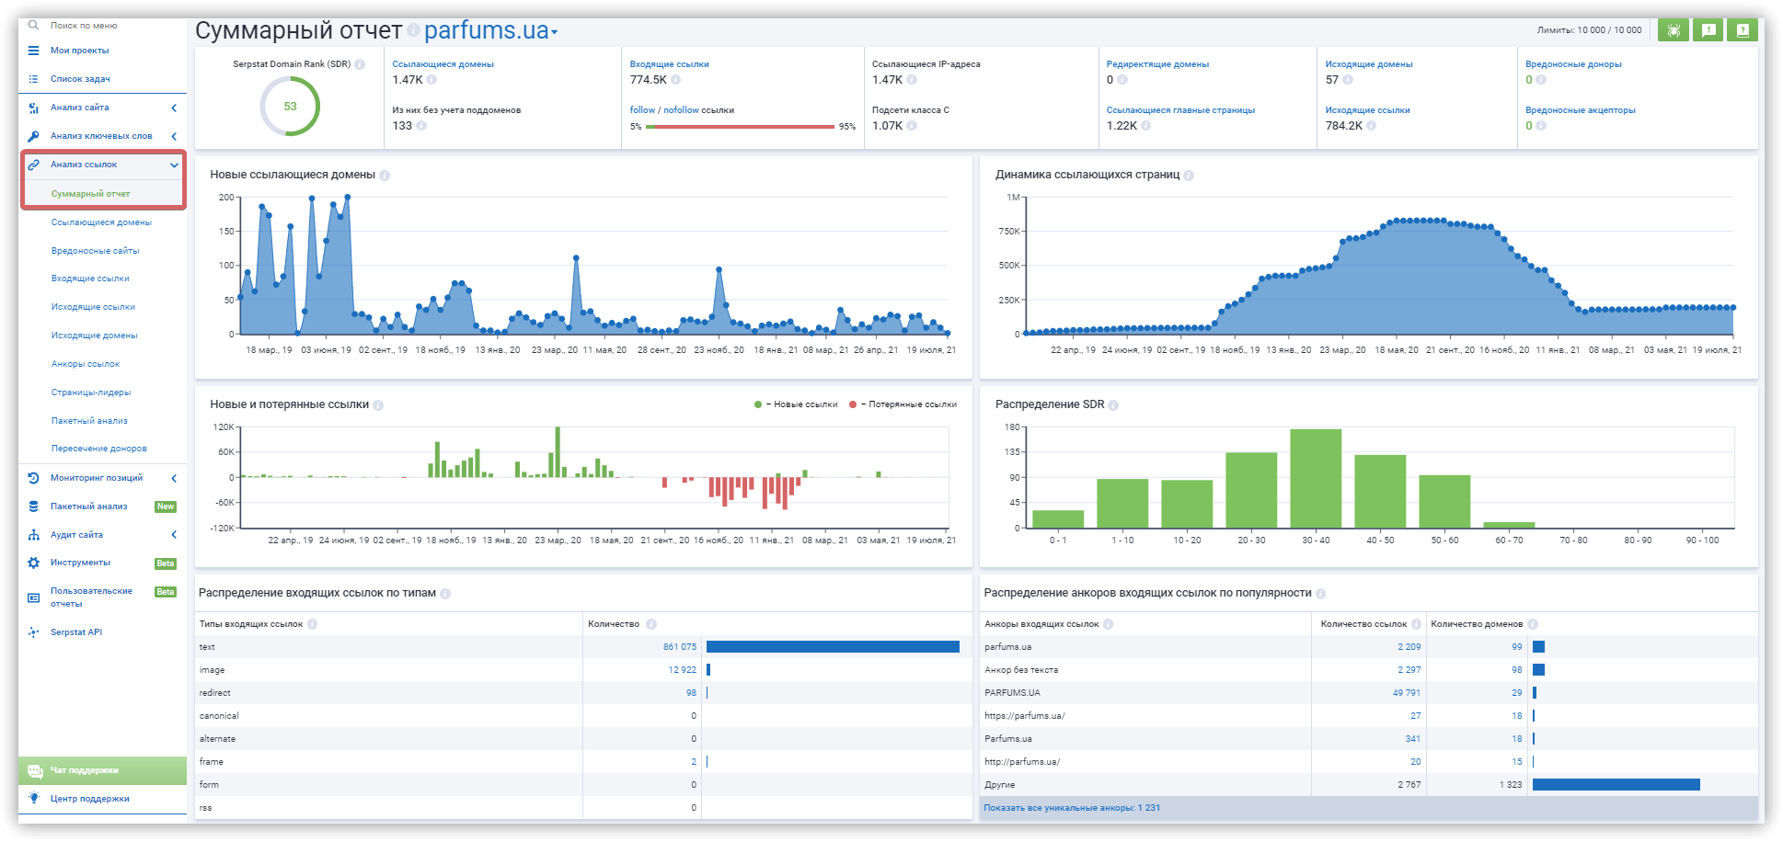Click Ссылающиеся главные страницы link
Screen dimensions: 1783x842
click(x=1180, y=110)
